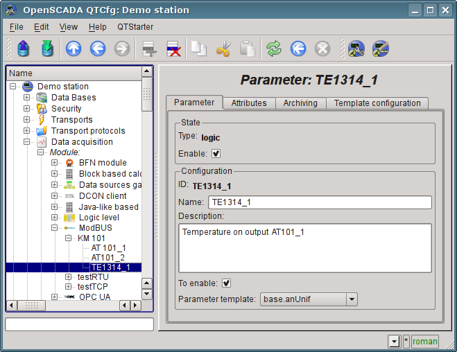Click the empty search field below the tree
The image size is (457, 352).
tap(79, 324)
